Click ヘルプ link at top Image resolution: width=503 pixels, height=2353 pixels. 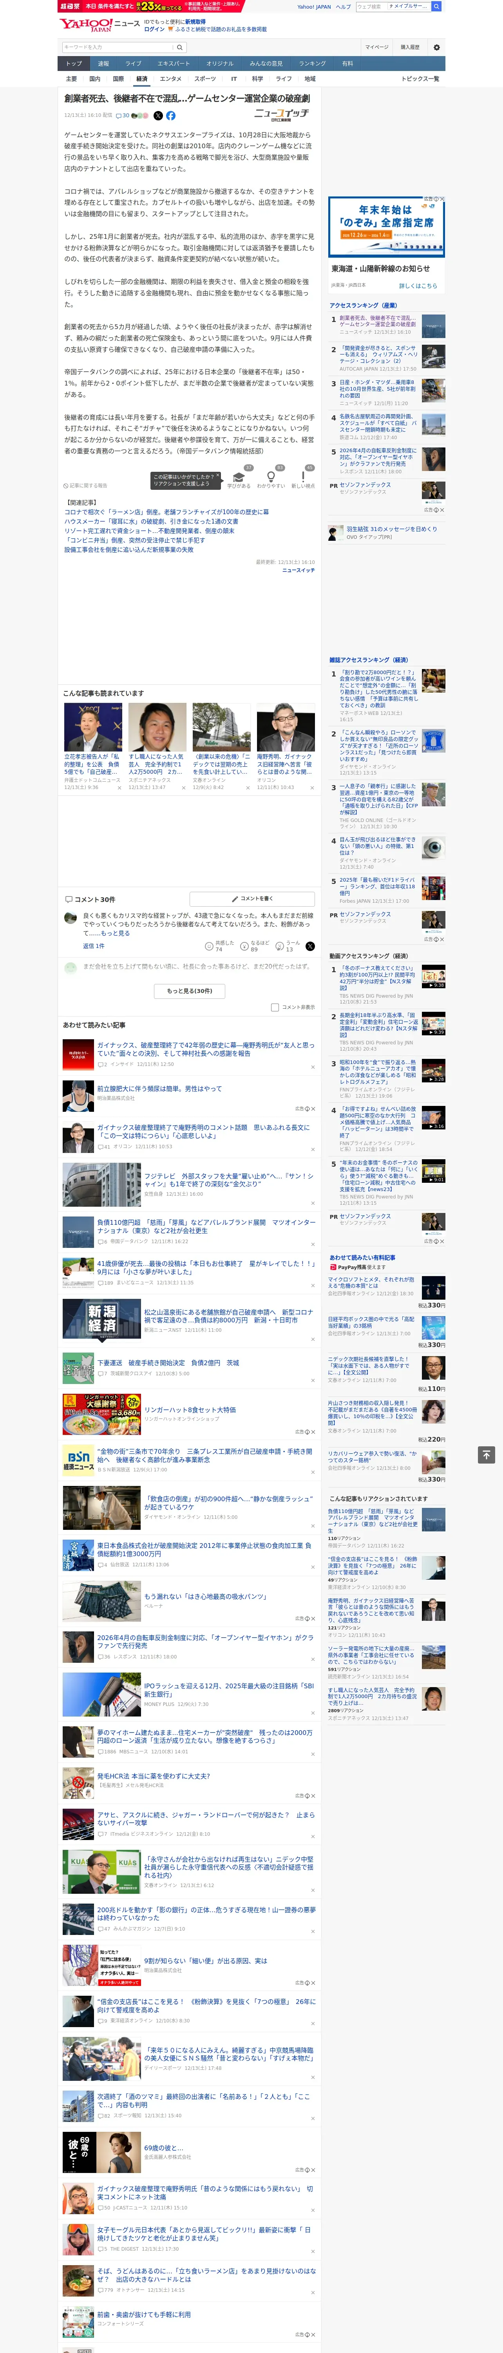coord(343,6)
